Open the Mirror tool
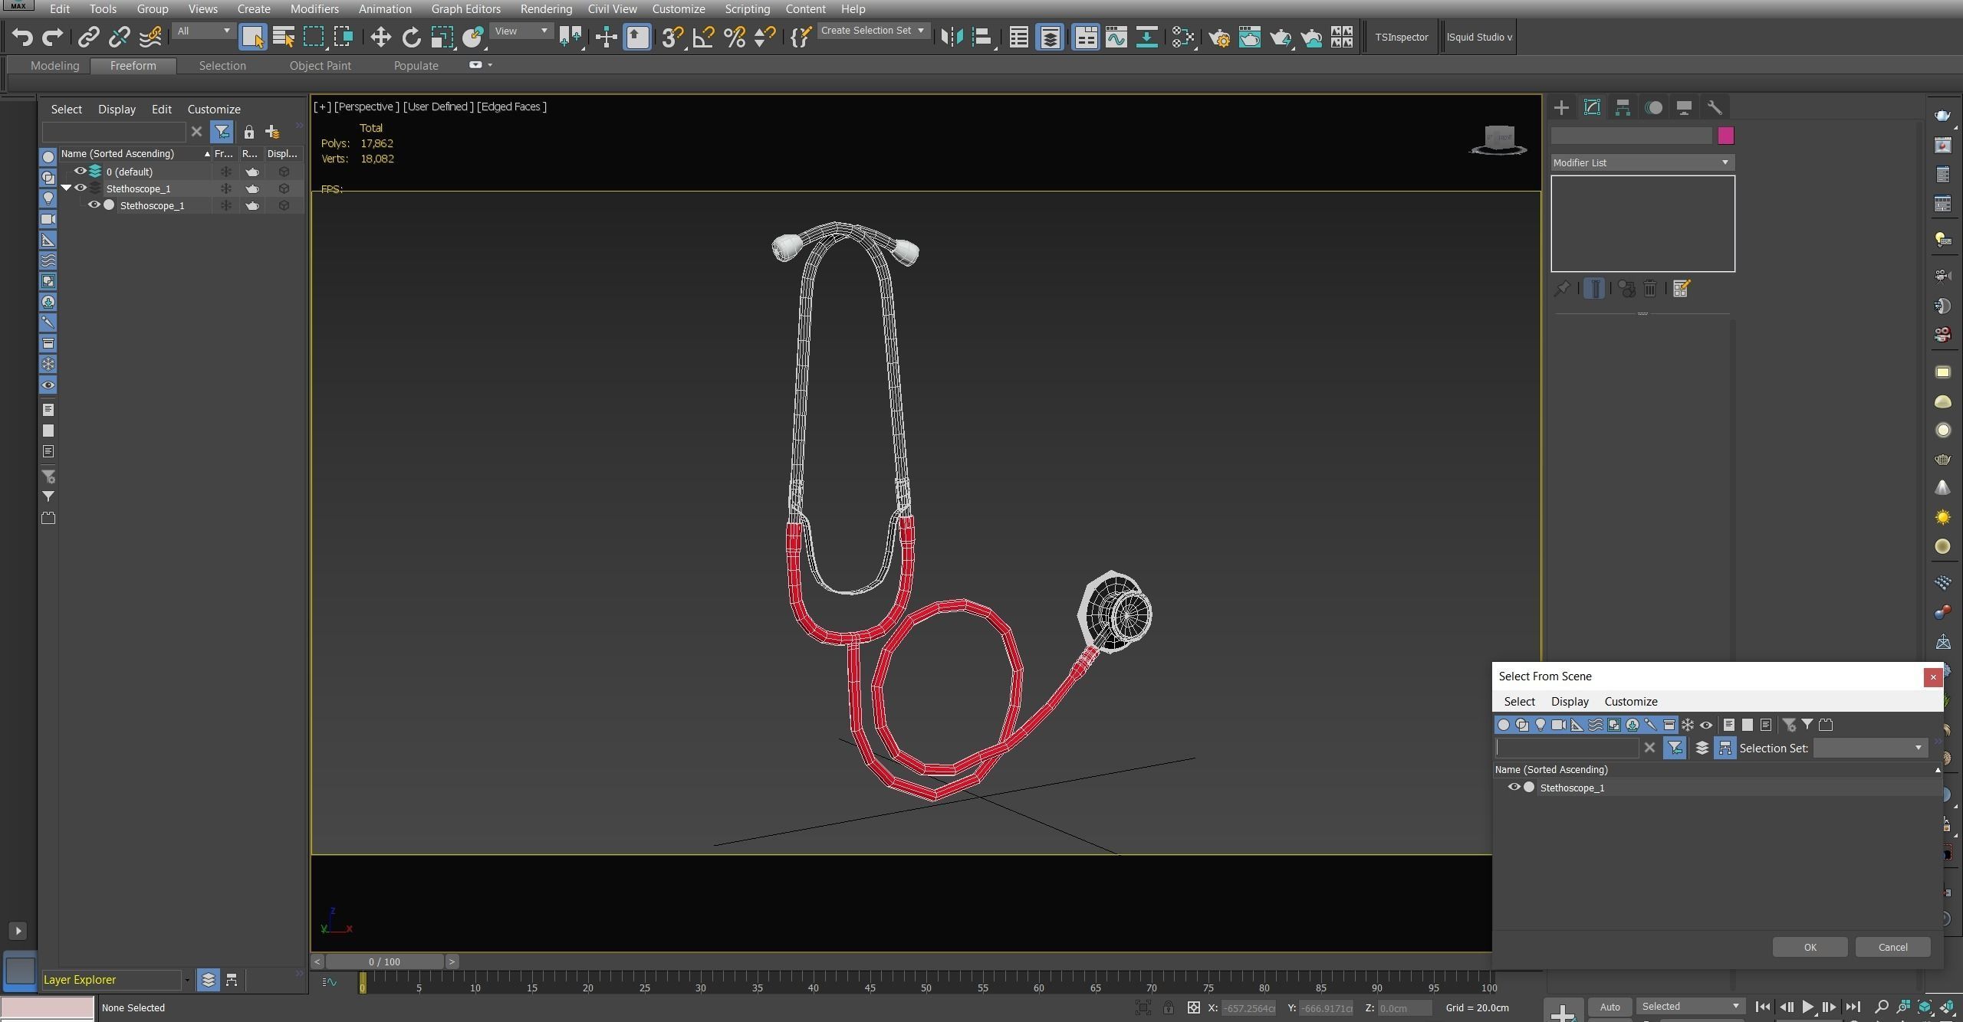Viewport: 1963px width, 1022px height. 952,37
